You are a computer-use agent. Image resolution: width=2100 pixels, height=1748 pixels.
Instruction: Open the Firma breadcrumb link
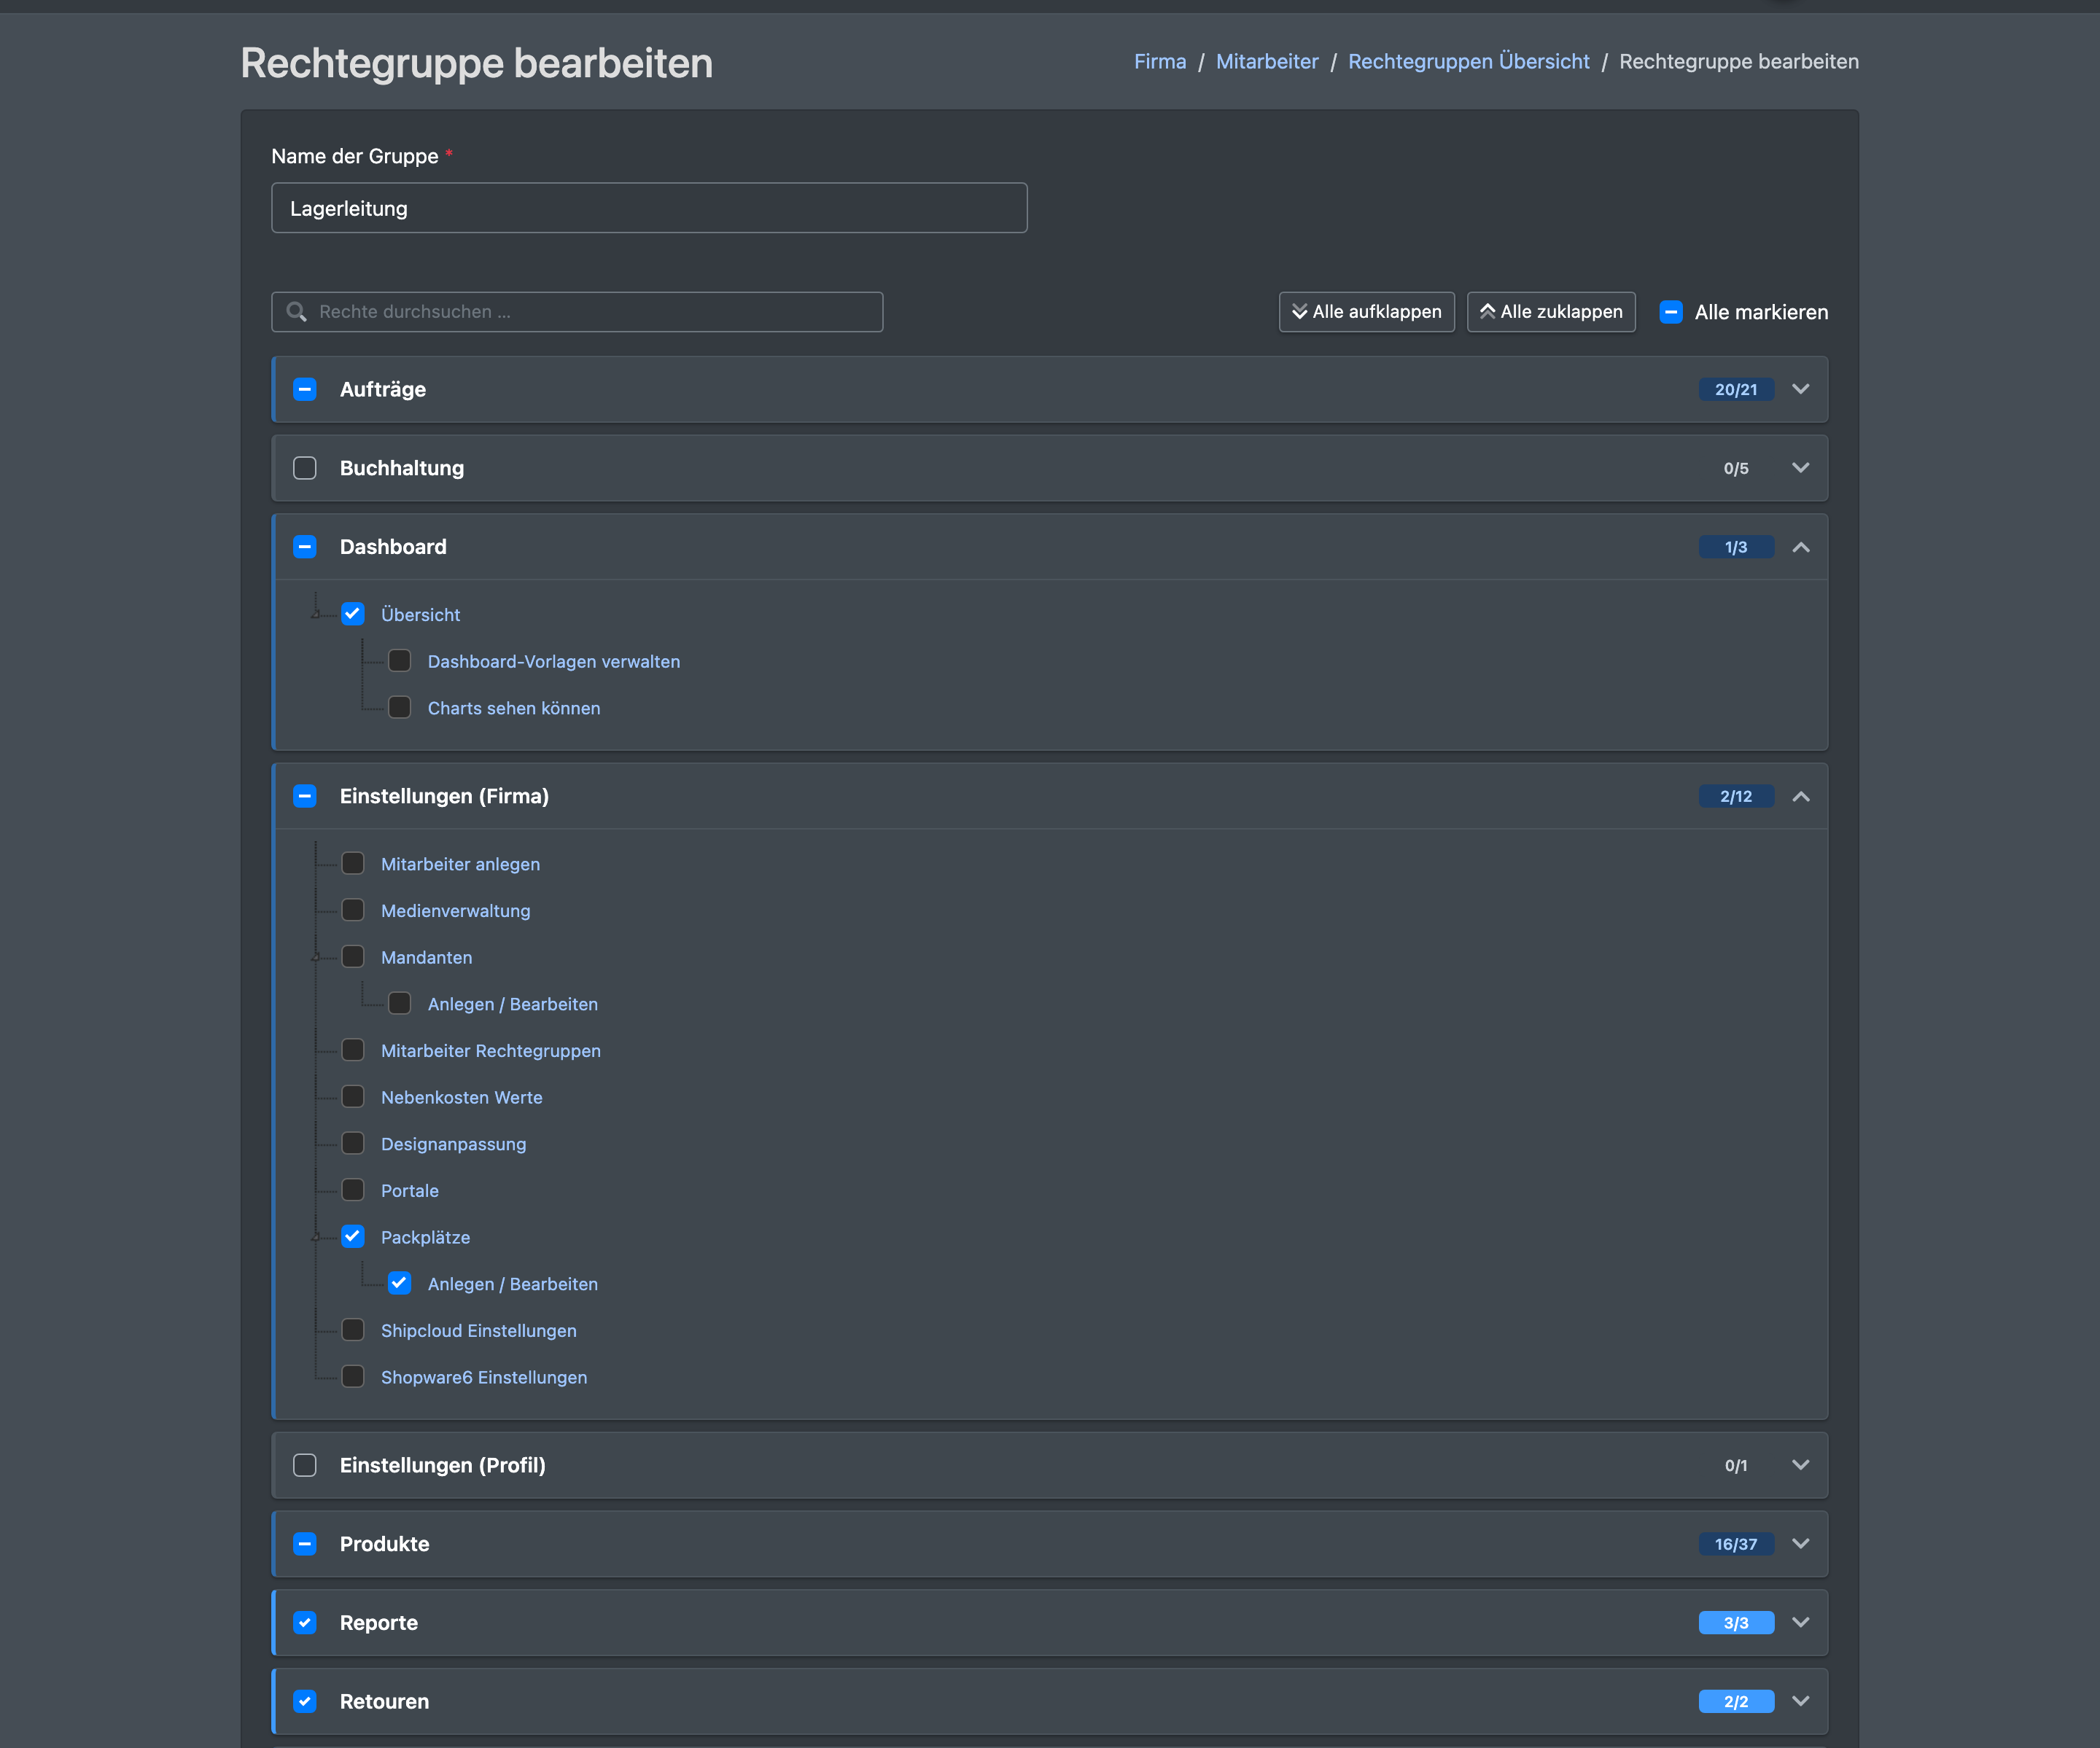[1160, 62]
